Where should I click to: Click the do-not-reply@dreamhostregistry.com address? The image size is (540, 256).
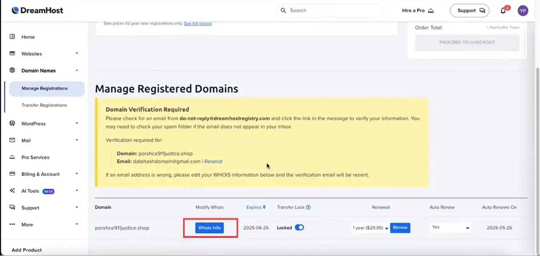tap(225, 118)
